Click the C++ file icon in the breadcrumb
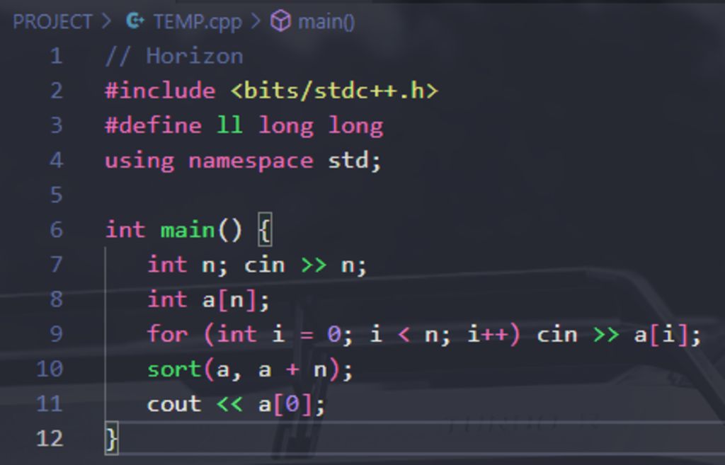This screenshot has width=725, height=465. tap(135, 21)
